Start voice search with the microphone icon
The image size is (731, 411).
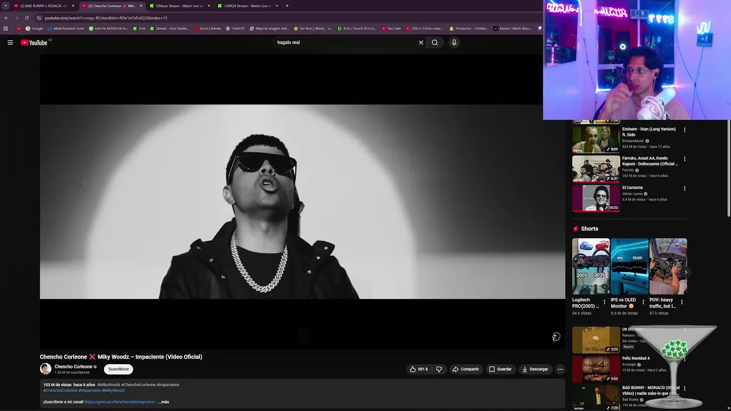pos(454,42)
